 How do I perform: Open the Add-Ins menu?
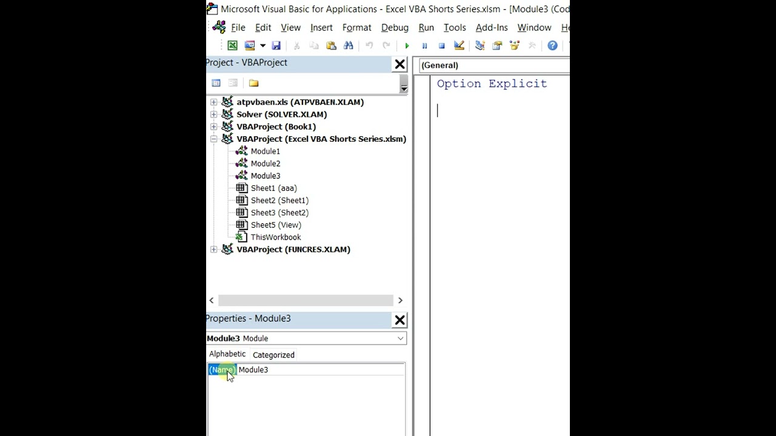(492, 27)
